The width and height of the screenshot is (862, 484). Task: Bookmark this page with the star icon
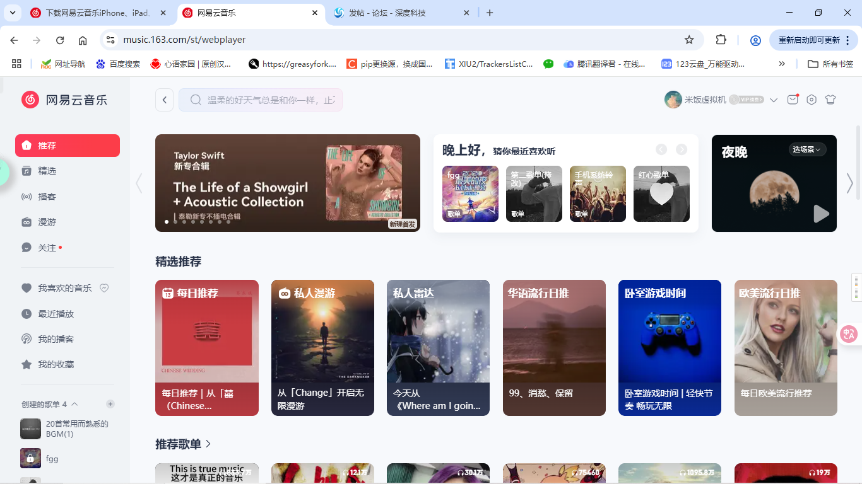(689, 40)
